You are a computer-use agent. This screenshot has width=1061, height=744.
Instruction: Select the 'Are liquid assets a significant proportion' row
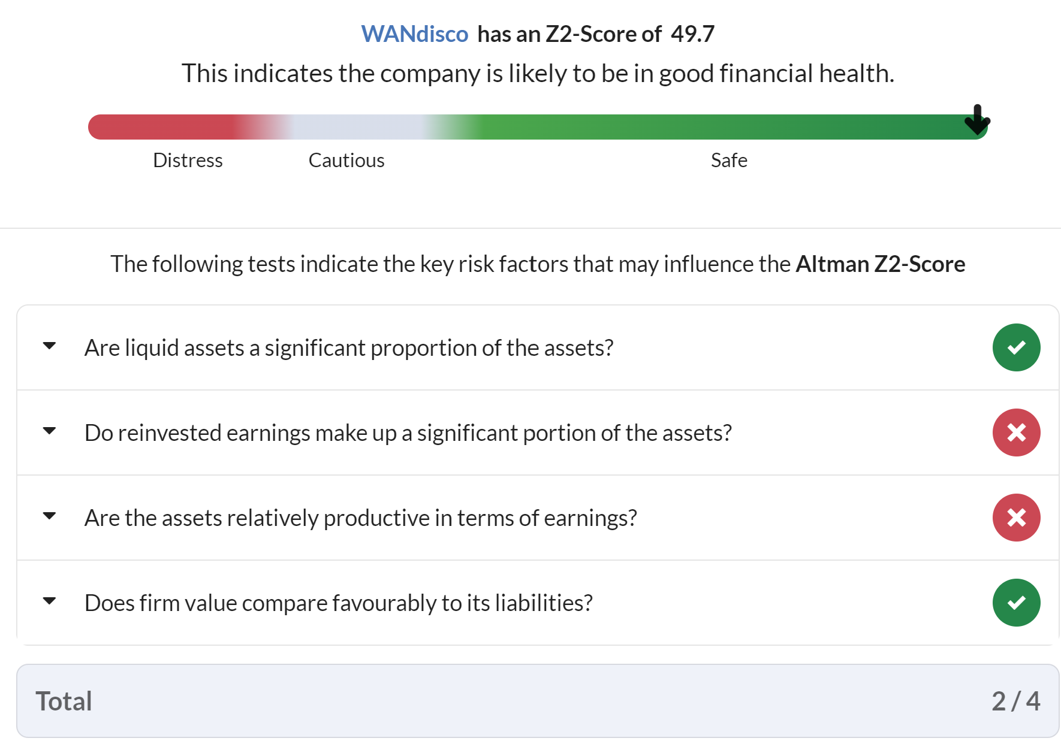coord(538,347)
